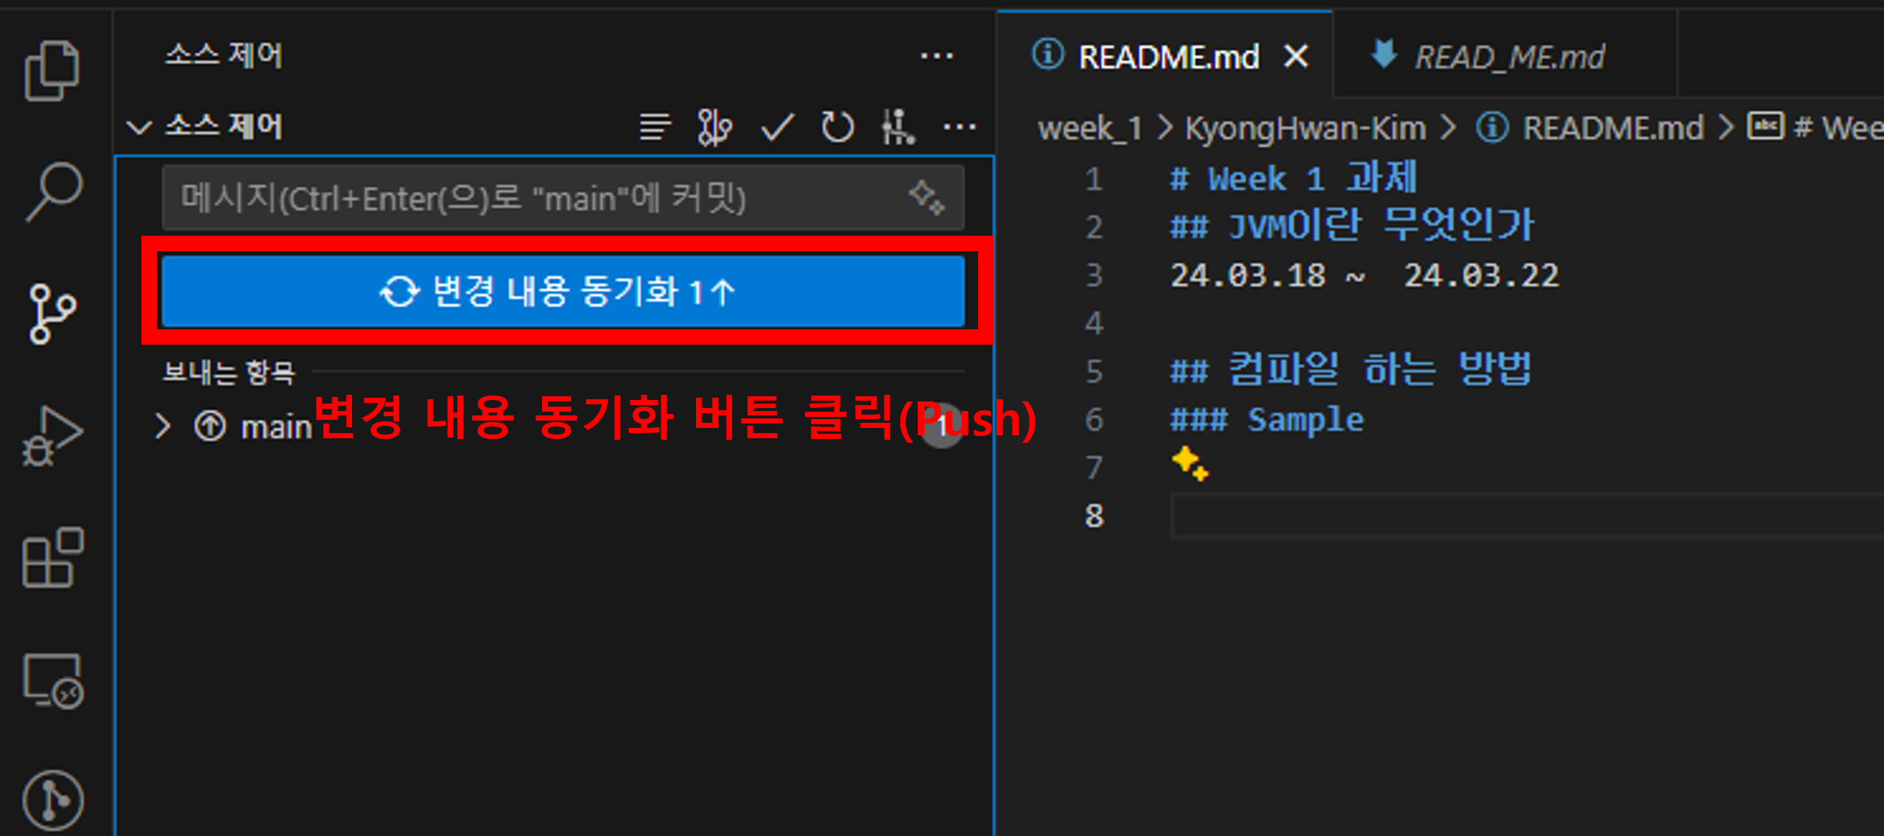Open the 소스 제어 panel title more actions
The image size is (1884, 836).
[937, 55]
